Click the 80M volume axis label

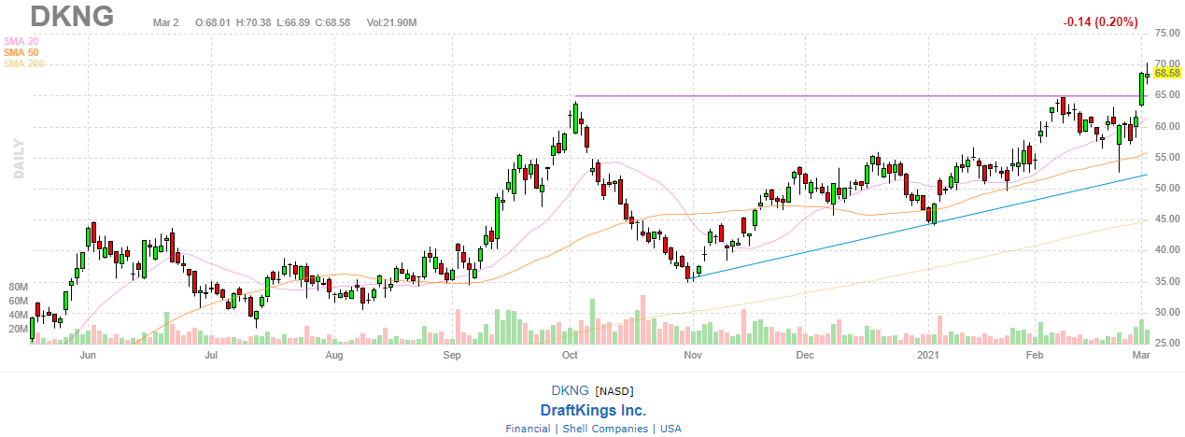pos(16,287)
